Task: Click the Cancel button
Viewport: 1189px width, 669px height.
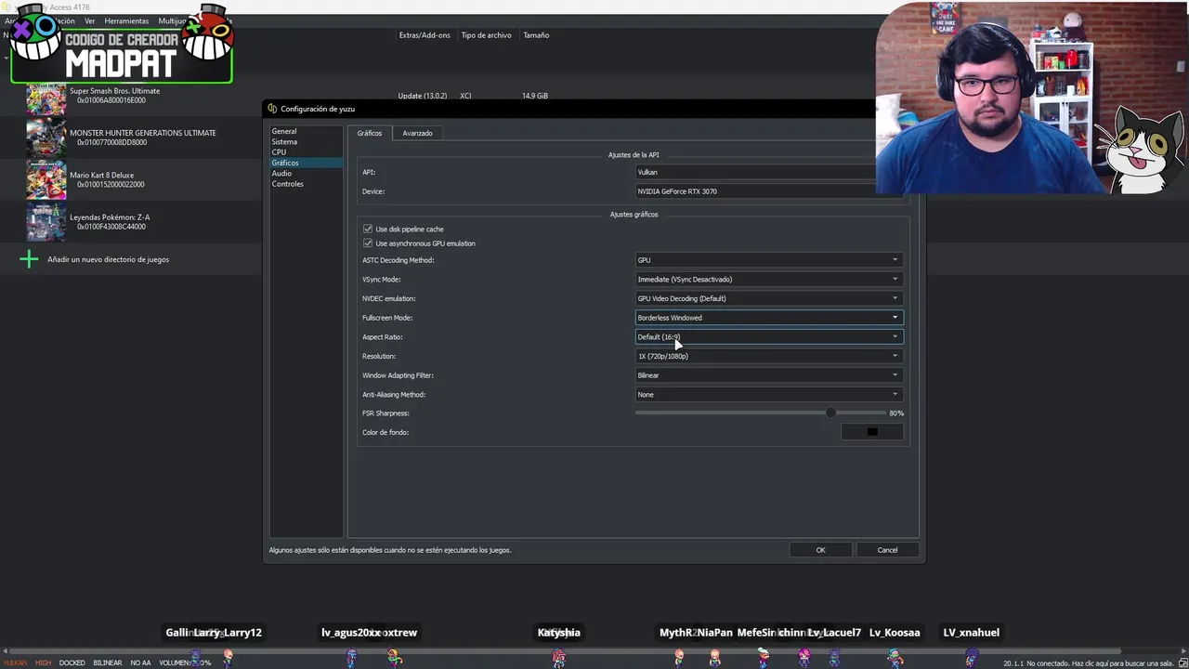Action: [x=887, y=550]
